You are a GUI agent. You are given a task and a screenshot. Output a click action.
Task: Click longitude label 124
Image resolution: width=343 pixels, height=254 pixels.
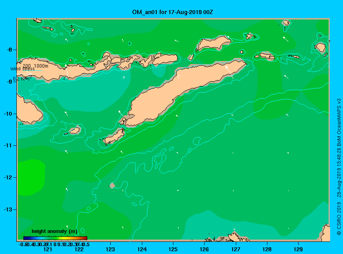point(142,249)
